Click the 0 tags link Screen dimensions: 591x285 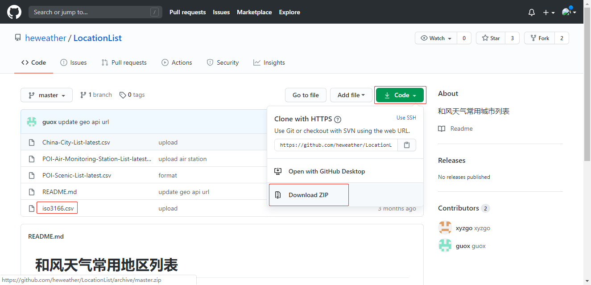coord(132,95)
